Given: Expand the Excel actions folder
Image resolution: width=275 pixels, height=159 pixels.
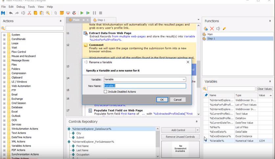Looking at the screenshot, I should 4,112.
